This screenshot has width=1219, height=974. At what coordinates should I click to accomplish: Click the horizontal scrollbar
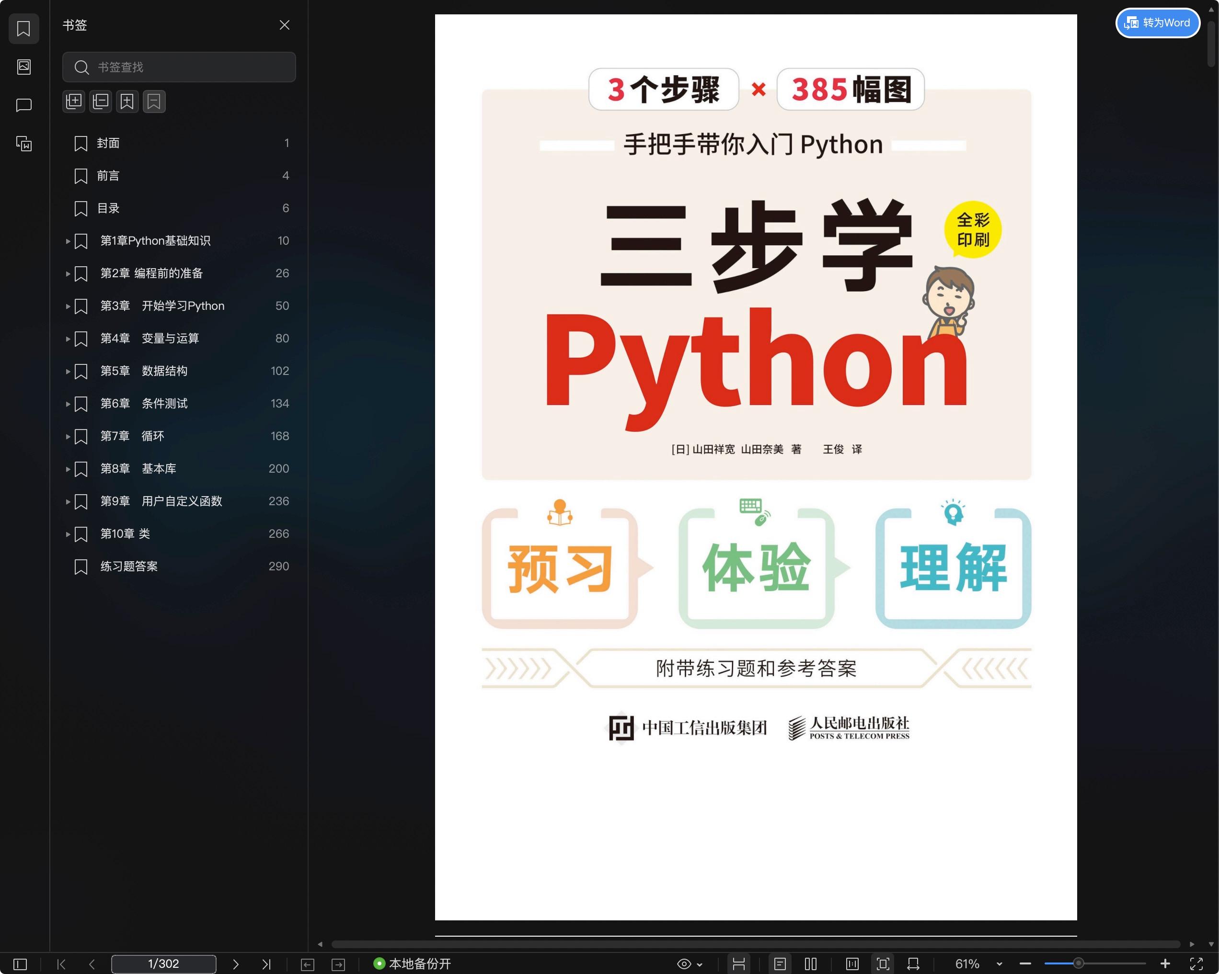(x=755, y=944)
